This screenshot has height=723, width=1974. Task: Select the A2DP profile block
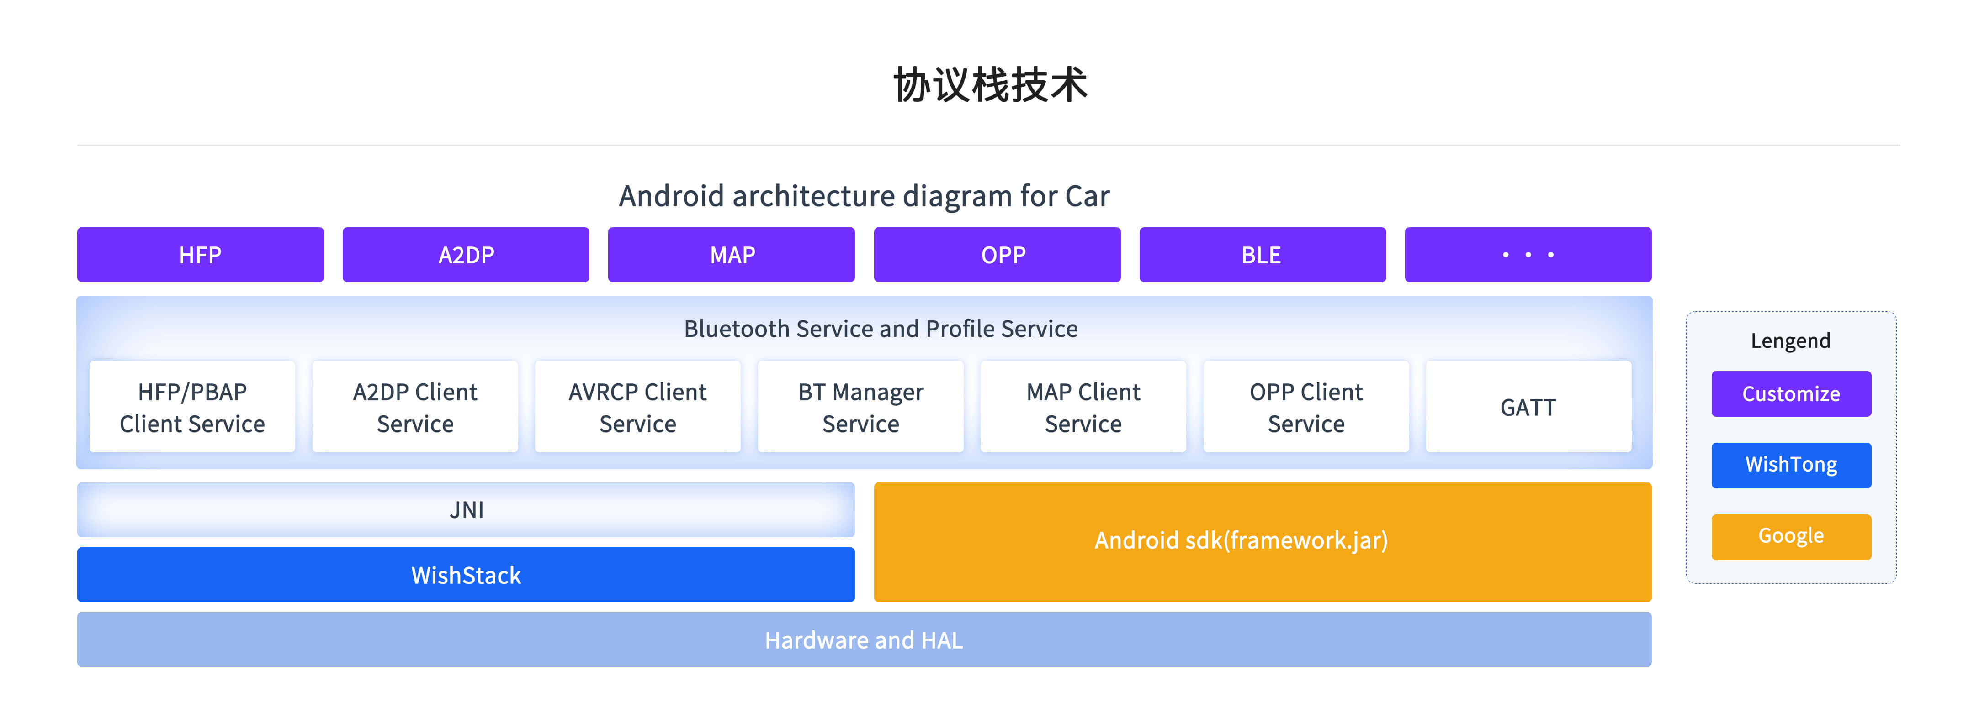pos(465,255)
